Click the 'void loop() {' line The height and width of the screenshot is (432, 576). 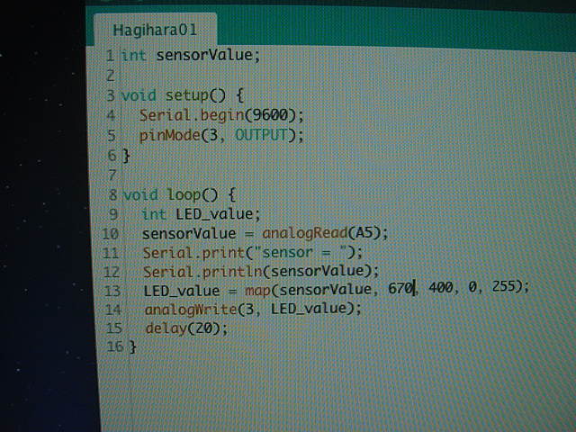(179, 194)
